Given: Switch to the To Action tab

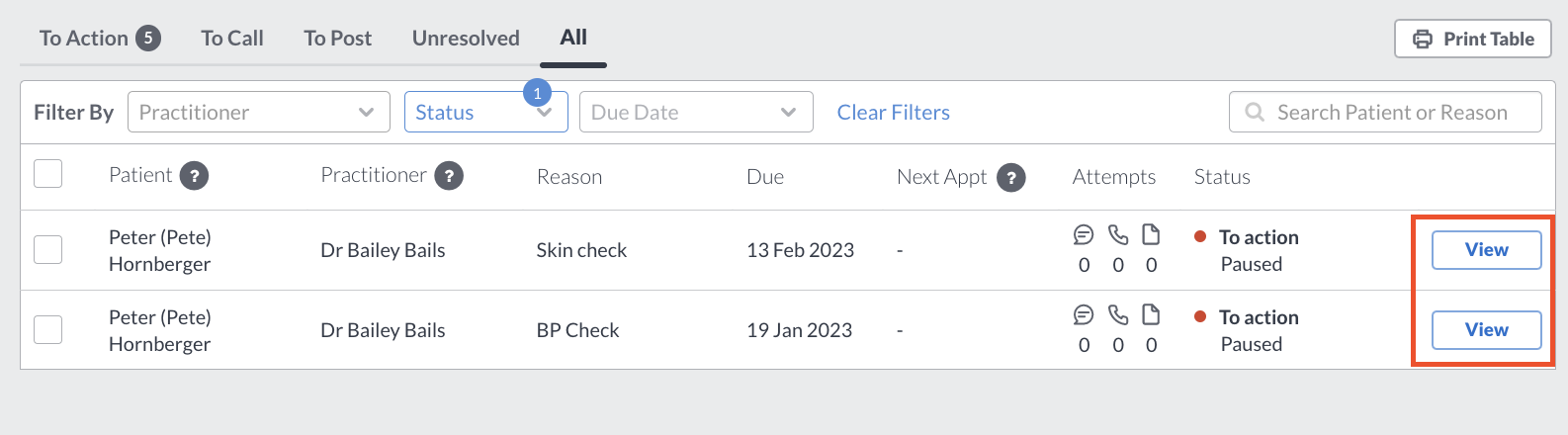Looking at the screenshot, I should [99, 39].
